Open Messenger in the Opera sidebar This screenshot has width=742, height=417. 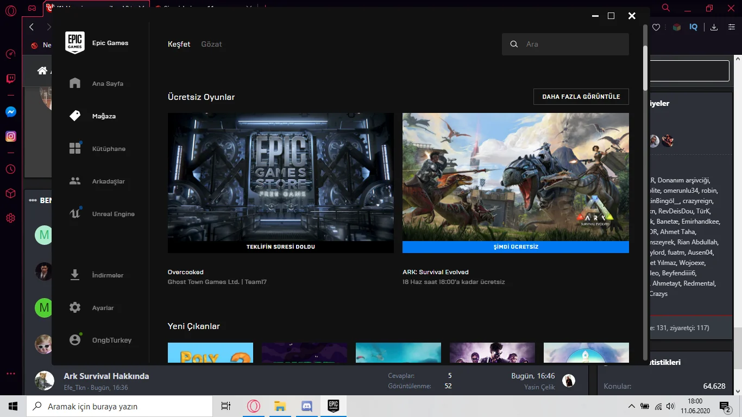point(10,112)
